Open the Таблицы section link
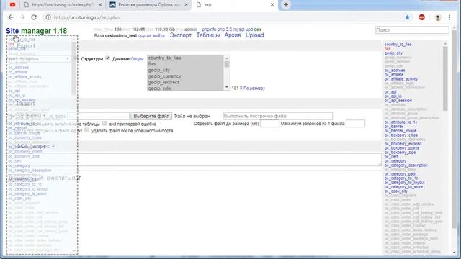 click(x=208, y=35)
